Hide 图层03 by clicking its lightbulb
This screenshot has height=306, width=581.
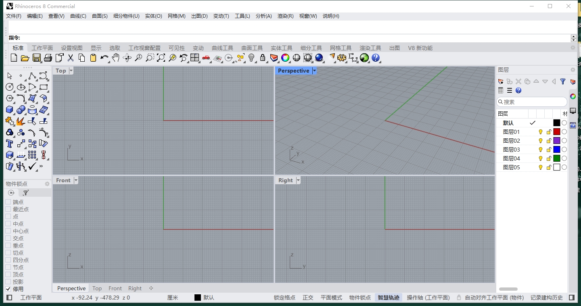(x=541, y=149)
